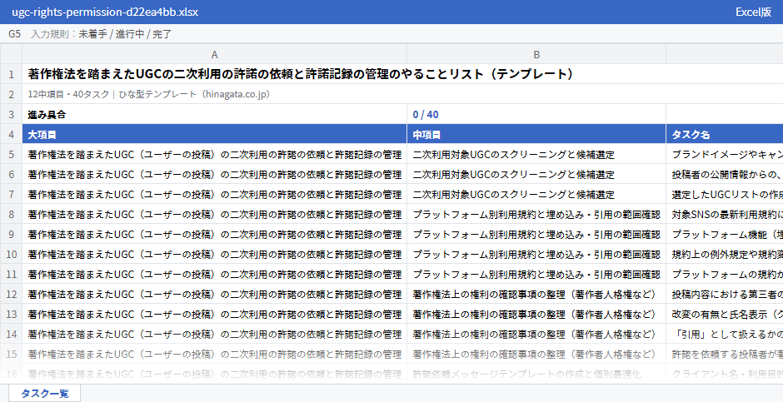This screenshot has width=783, height=402.
Task: Select プラットフォーム別利用規約 cell in row 11
Action: click(536, 274)
